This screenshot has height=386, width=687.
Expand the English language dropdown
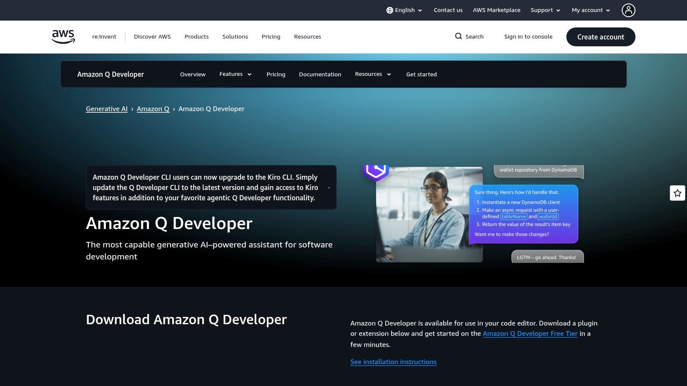(404, 10)
